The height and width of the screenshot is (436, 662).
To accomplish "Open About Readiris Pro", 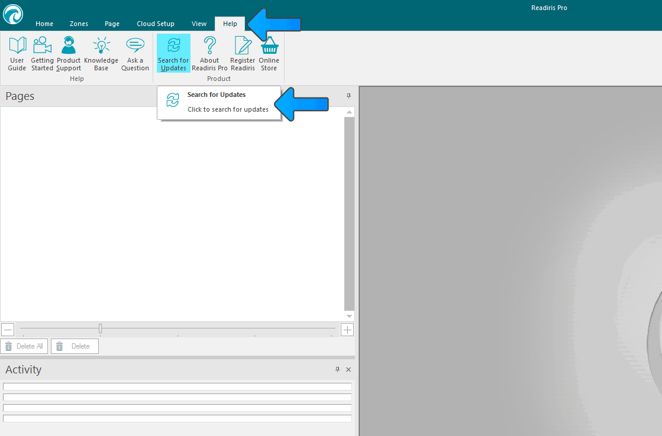I will pyautogui.click(x=209, y=54).
